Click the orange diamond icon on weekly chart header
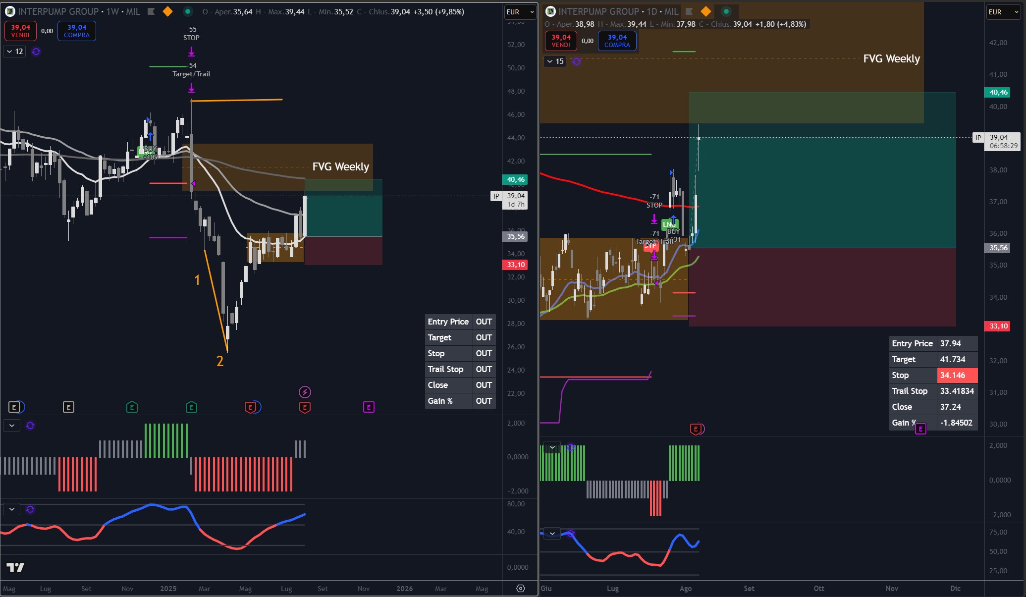 168,11
